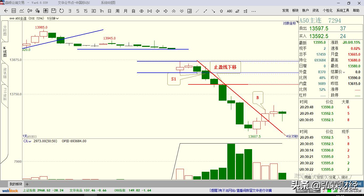Click the 系统K线图 title bar item
This screenshot has height=196, width=364.
[108, 3]
